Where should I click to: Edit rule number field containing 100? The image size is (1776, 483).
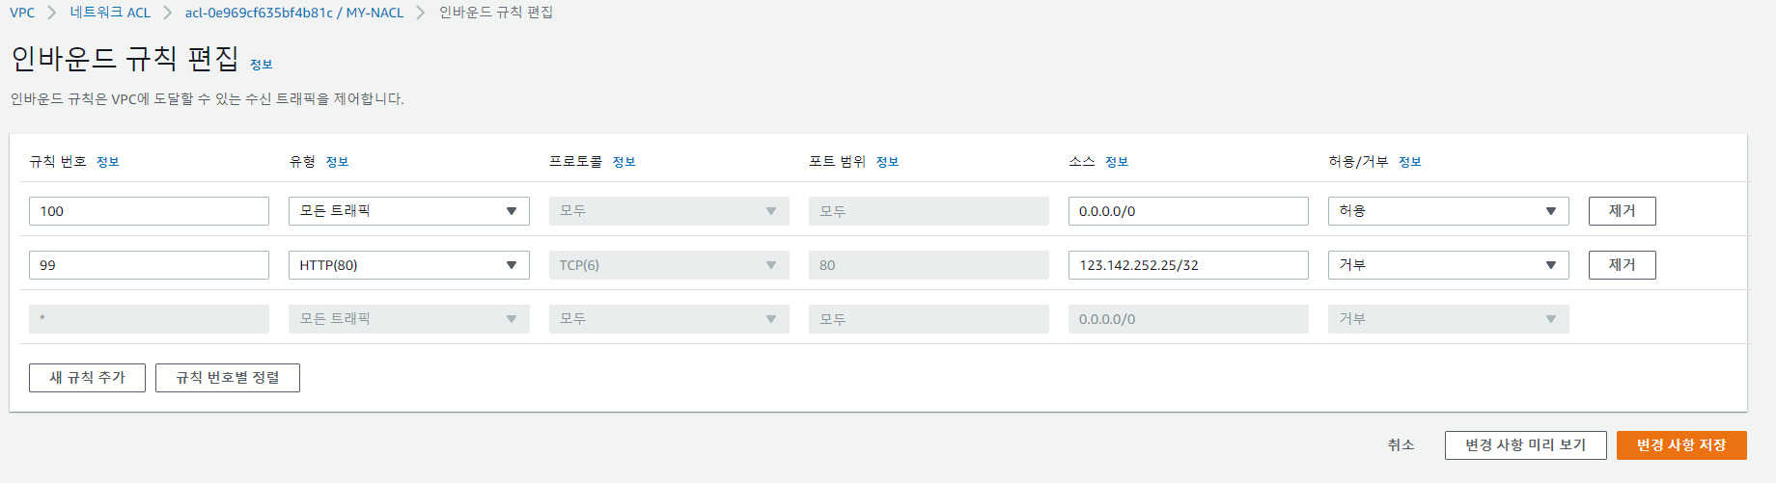149,211
